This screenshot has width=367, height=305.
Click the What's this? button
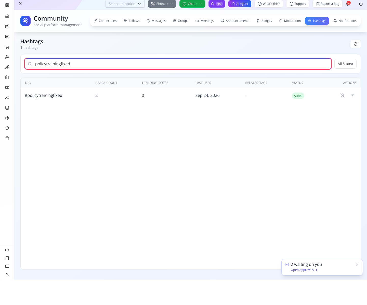click(x=269, y=4)
